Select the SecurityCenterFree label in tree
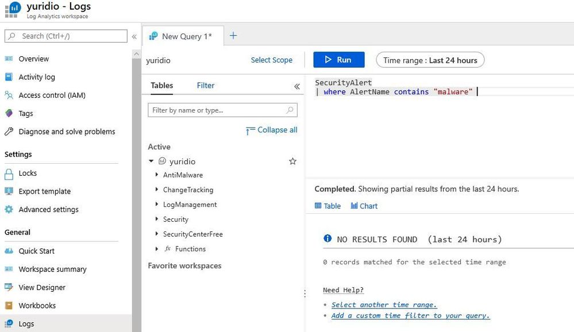 [193, 234]
